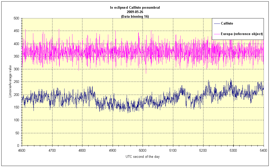Click x-axis label 5000
Image resolution: width=270 pixels, height=167 pixels.
point(143,150)
